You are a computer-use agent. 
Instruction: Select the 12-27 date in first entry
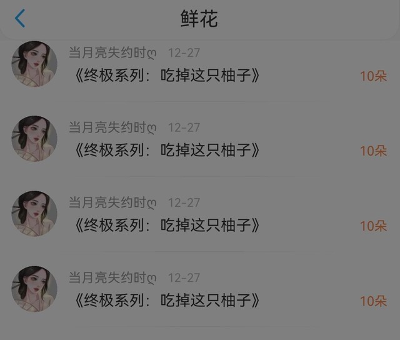click(x=184, y=53)
